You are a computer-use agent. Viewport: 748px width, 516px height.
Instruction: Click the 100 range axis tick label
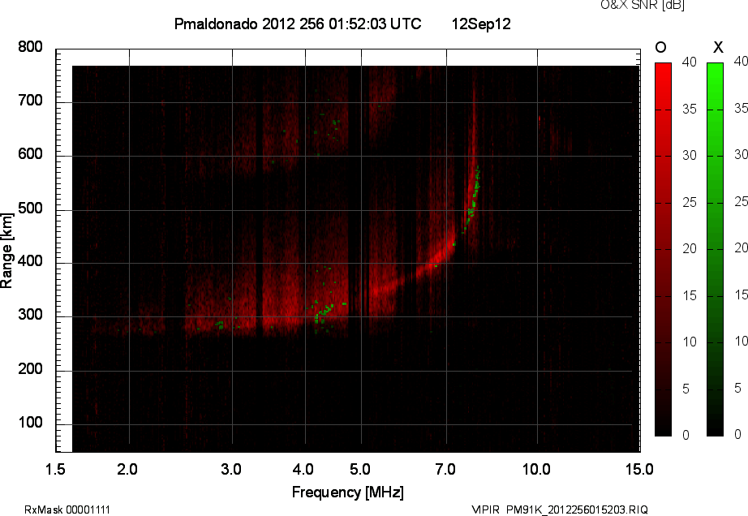pyautogui.click(x=31, y=423)
